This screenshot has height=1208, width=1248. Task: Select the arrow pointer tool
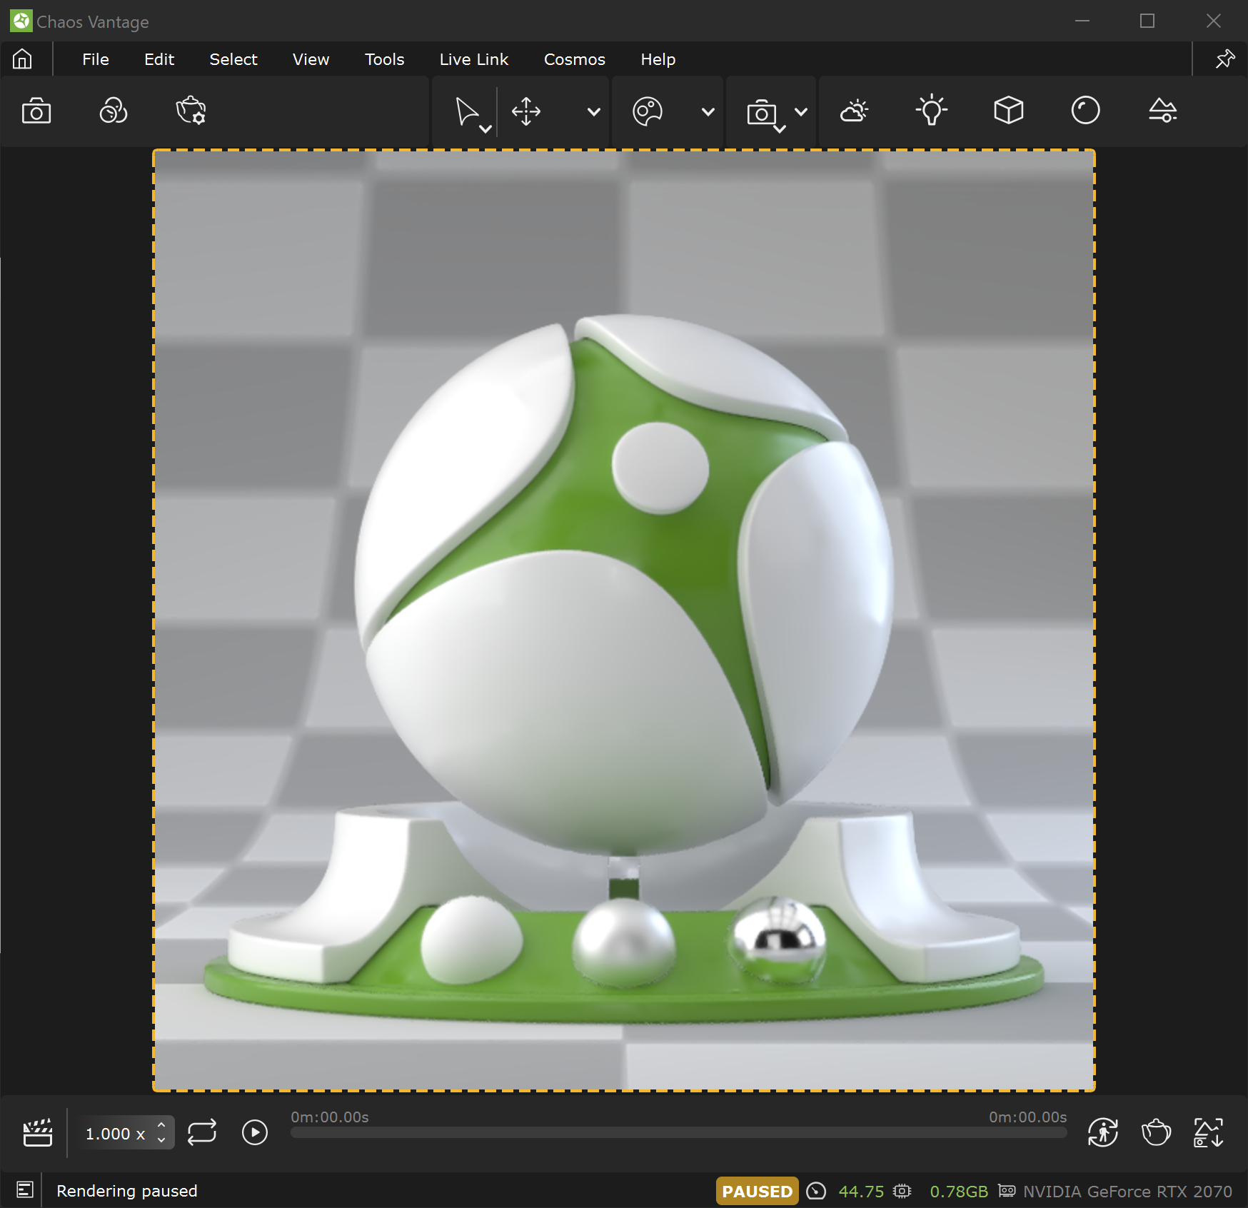[x=466, y=112]
